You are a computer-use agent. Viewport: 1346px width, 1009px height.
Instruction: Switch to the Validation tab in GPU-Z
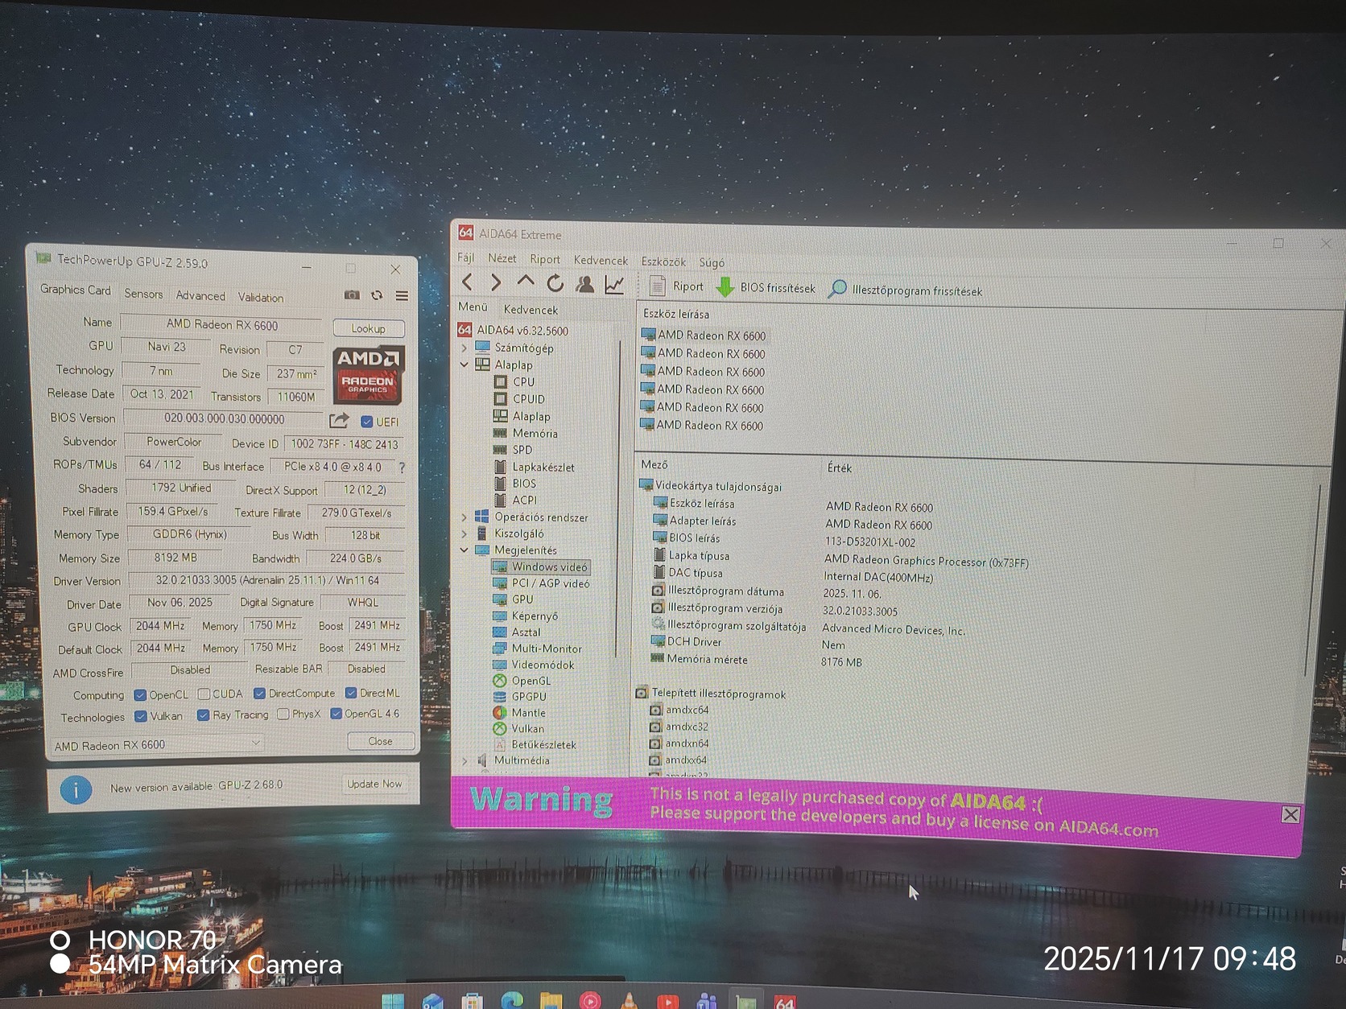(x=260, y=297)
